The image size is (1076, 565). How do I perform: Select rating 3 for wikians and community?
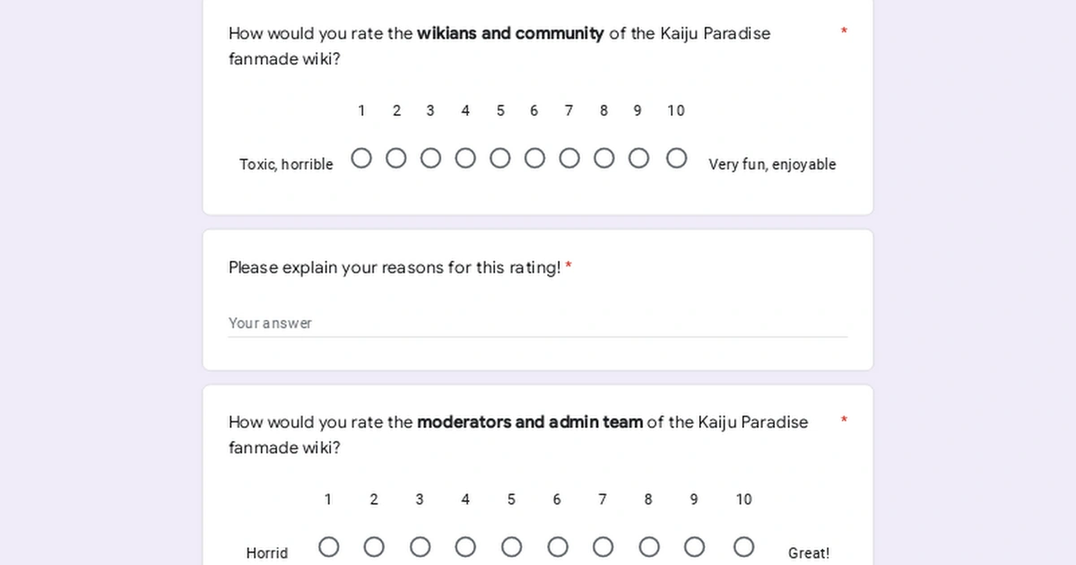click(430, 158)
